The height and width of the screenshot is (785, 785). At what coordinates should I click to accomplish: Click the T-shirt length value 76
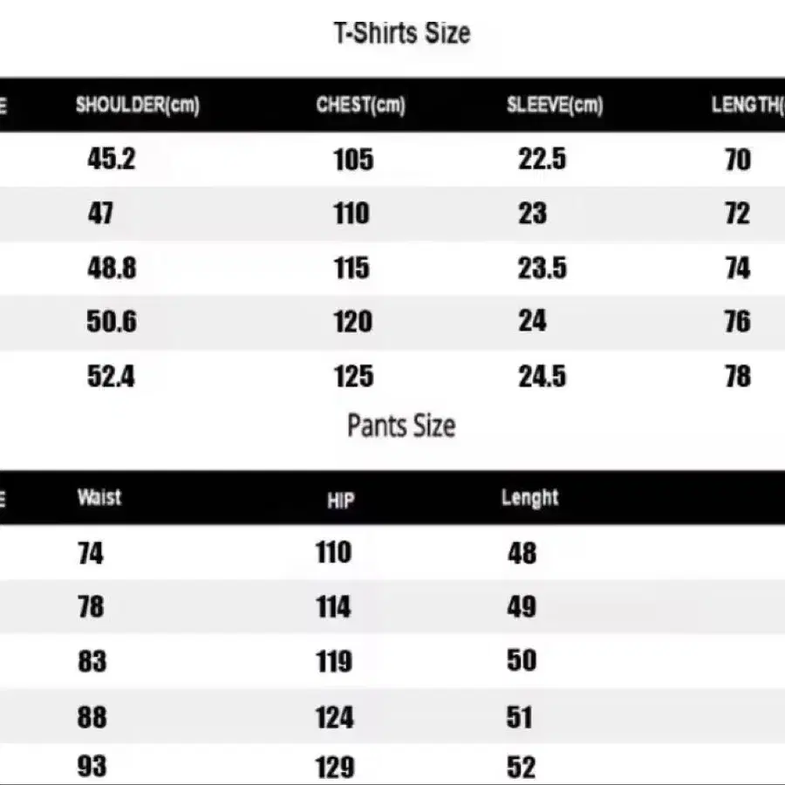[x=737, y=321]
